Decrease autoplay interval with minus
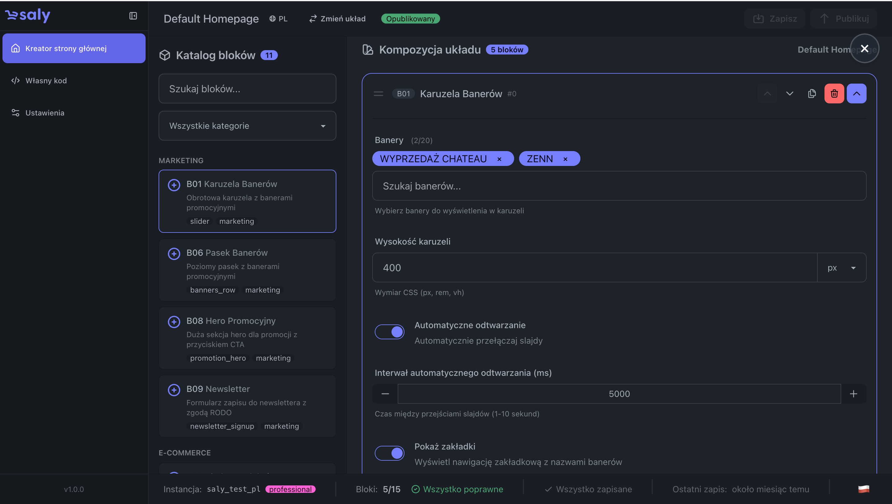 (385, 394)
